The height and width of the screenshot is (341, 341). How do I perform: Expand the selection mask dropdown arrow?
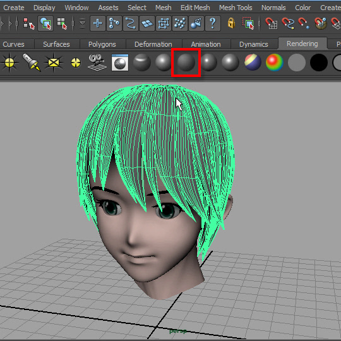click(x=82, y=23)
